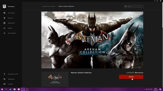Open Yandex Browser from the taskbar
163x91 pixels.
click(19, 89)
